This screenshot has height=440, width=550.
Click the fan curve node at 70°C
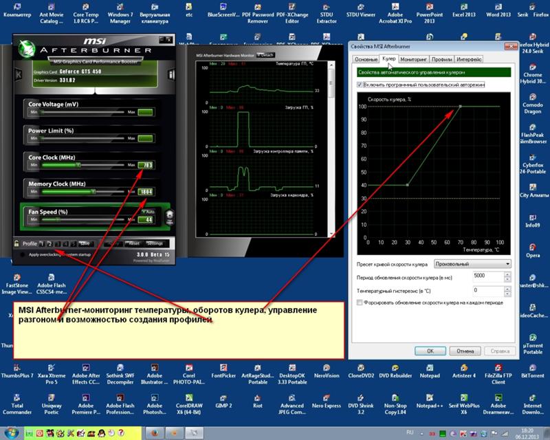click(460, 107)
